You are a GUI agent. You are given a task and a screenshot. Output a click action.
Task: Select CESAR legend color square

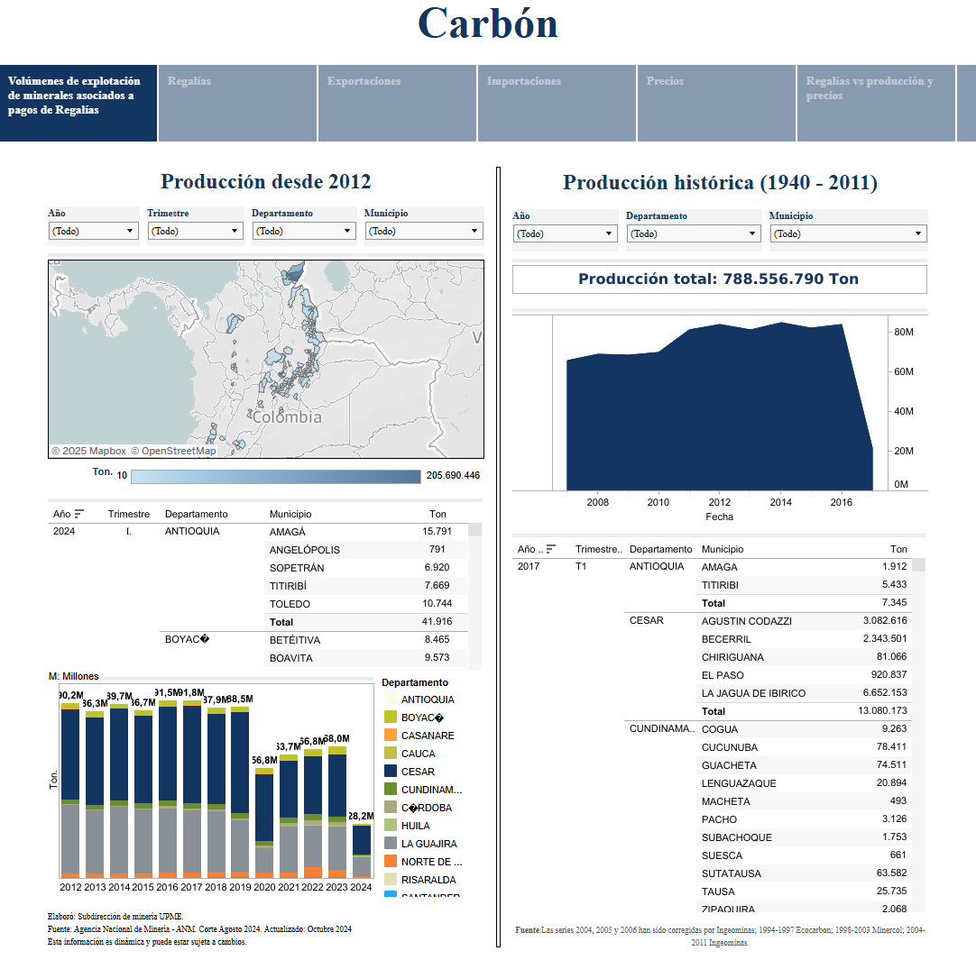pos(390,772)
